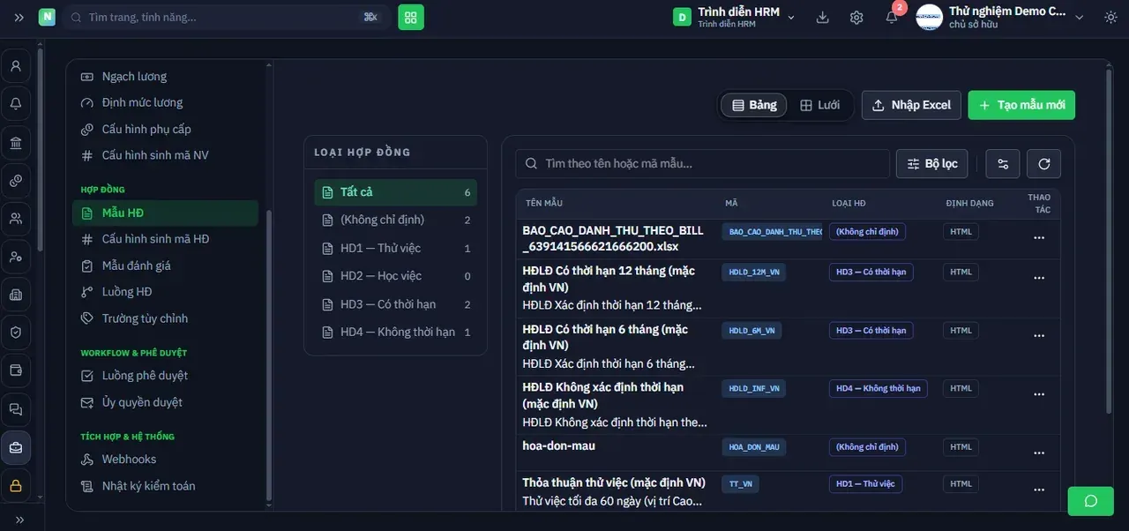Screen dimensions: 1129x531
Task: Open the wallet icon in left rail
Action: (16, 370)
